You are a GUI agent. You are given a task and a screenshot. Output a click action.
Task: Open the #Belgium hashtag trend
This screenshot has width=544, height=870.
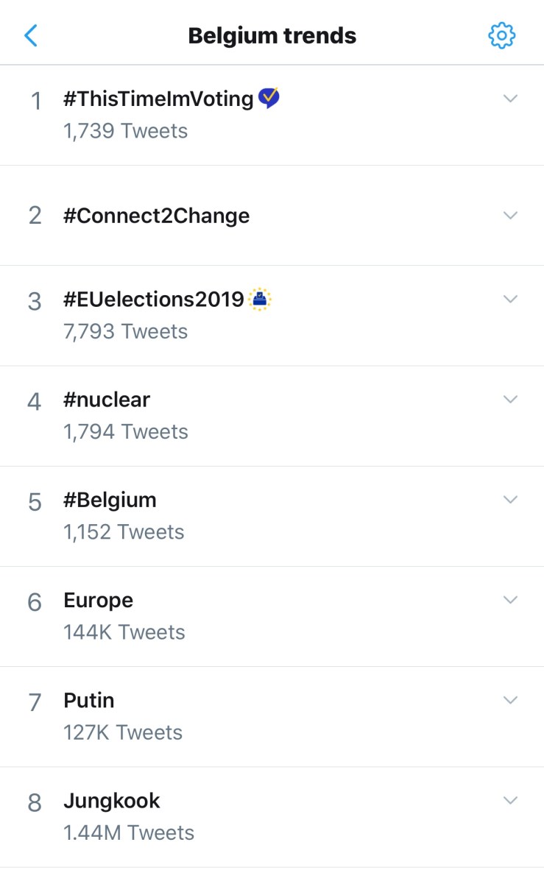coord(110,501)
